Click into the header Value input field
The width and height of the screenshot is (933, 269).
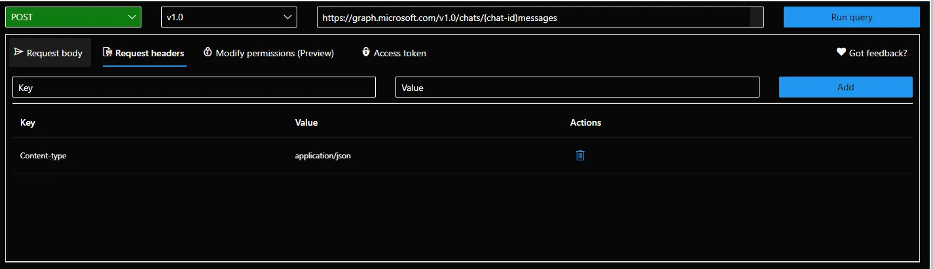pyautogui.click(x=577, y=87)
